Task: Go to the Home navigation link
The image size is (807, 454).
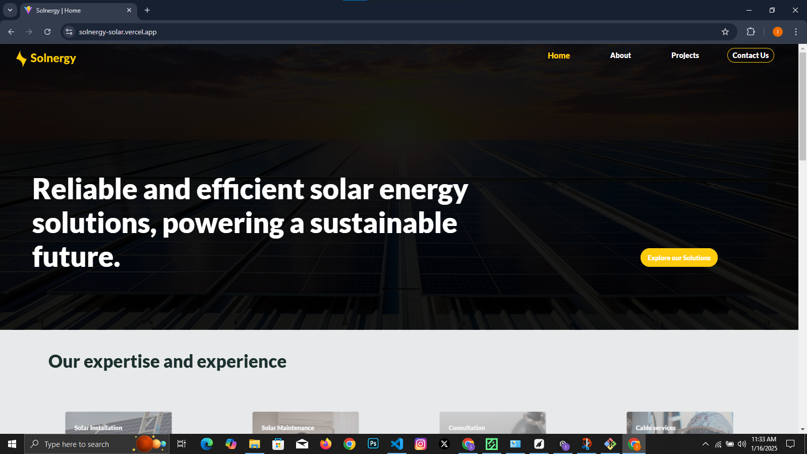Action: tap(559, 55)
